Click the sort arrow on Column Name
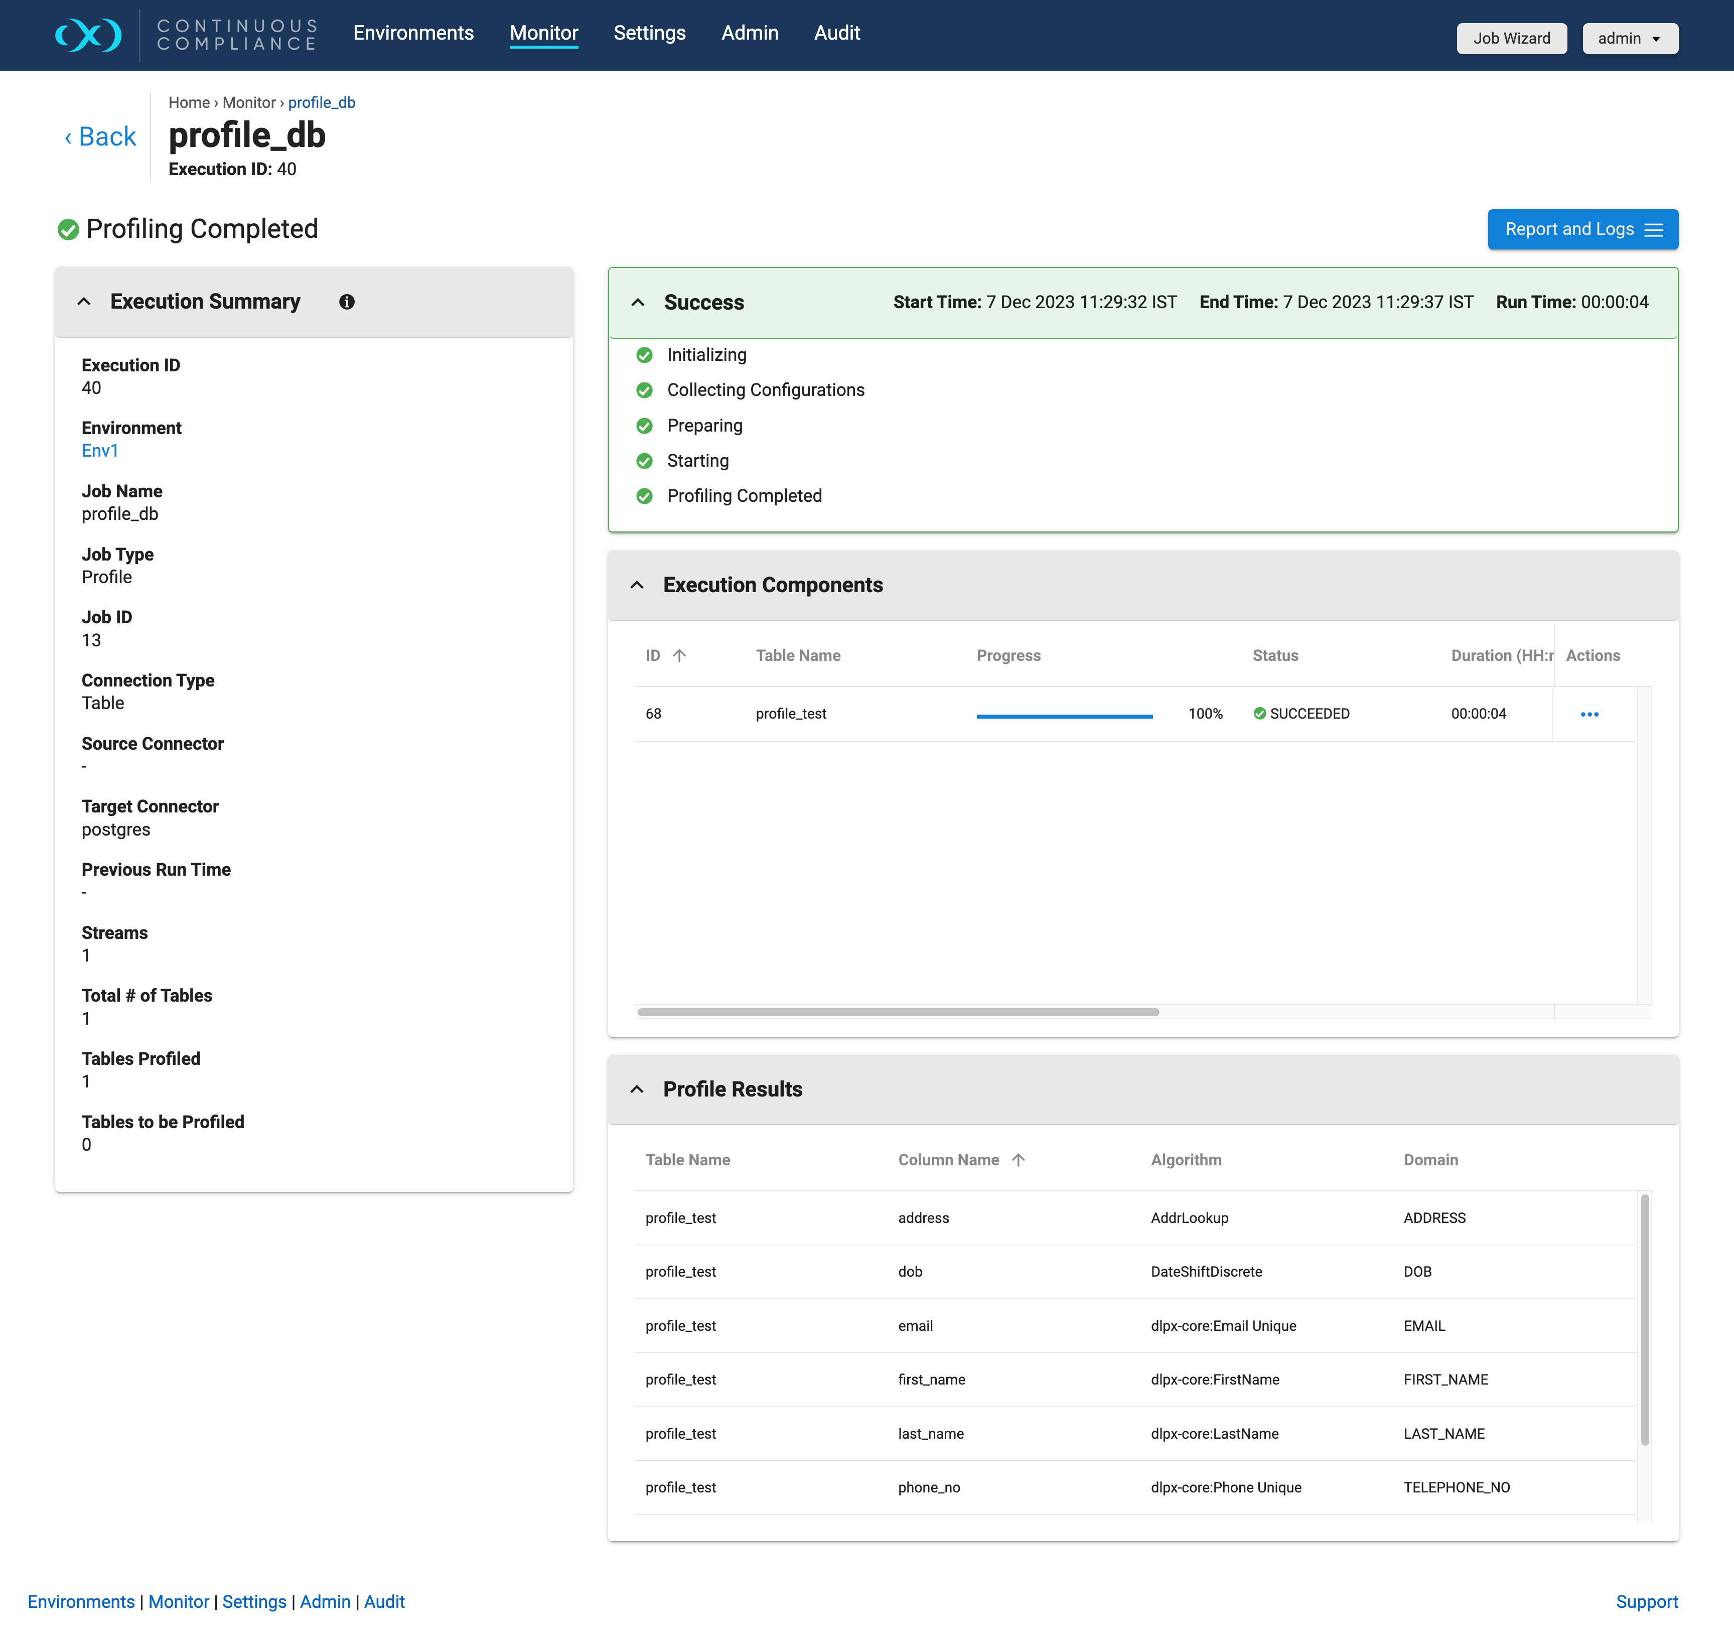 (x=1019, y=1160)
